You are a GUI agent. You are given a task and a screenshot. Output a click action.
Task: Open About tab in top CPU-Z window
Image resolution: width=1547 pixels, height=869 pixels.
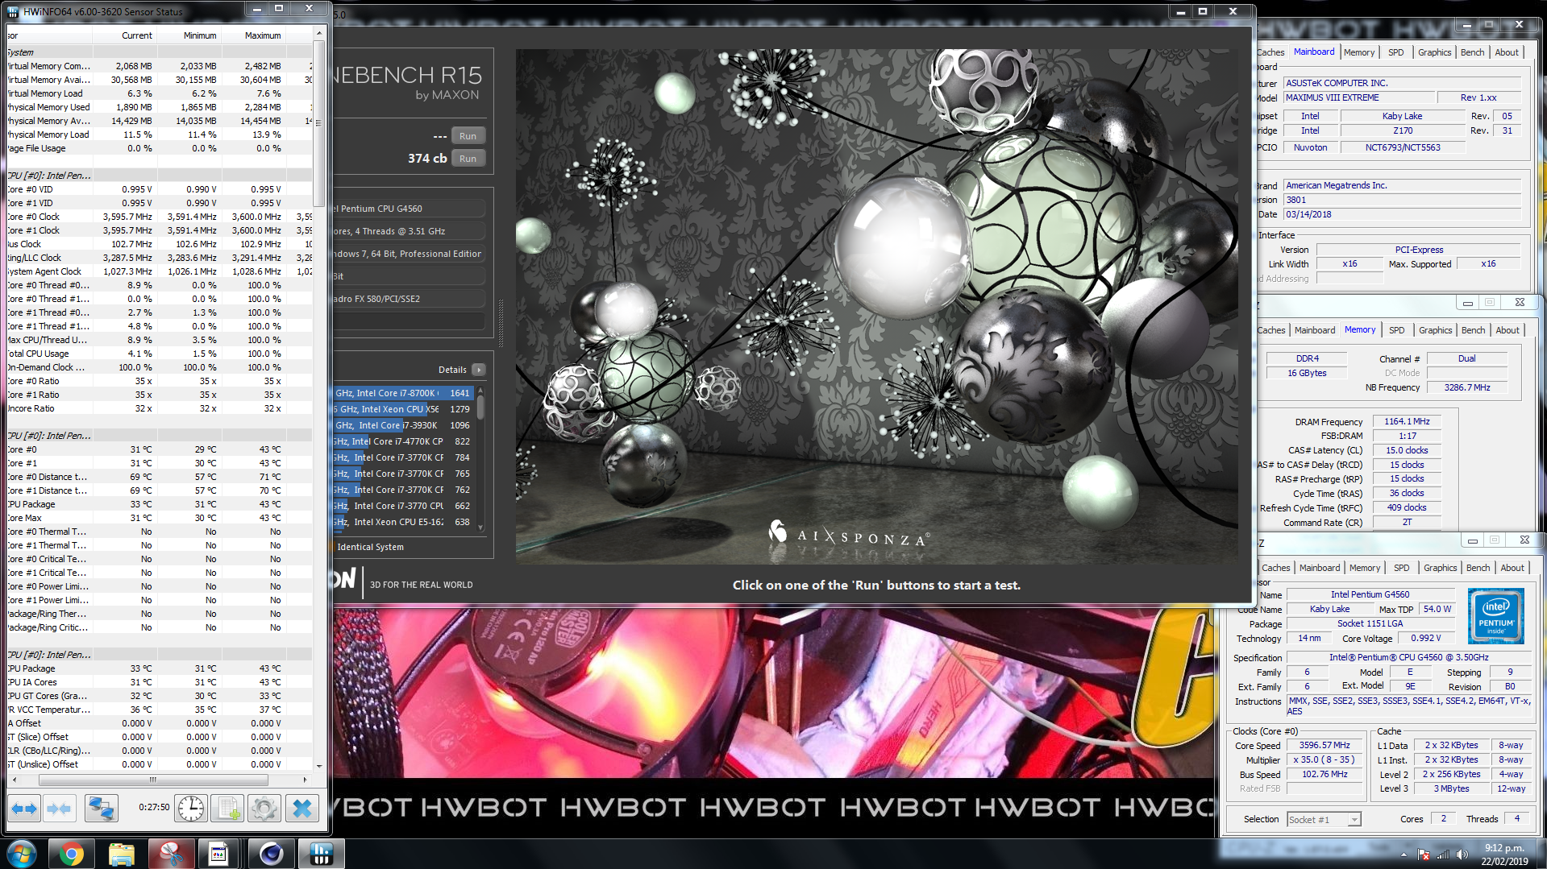1507,52
